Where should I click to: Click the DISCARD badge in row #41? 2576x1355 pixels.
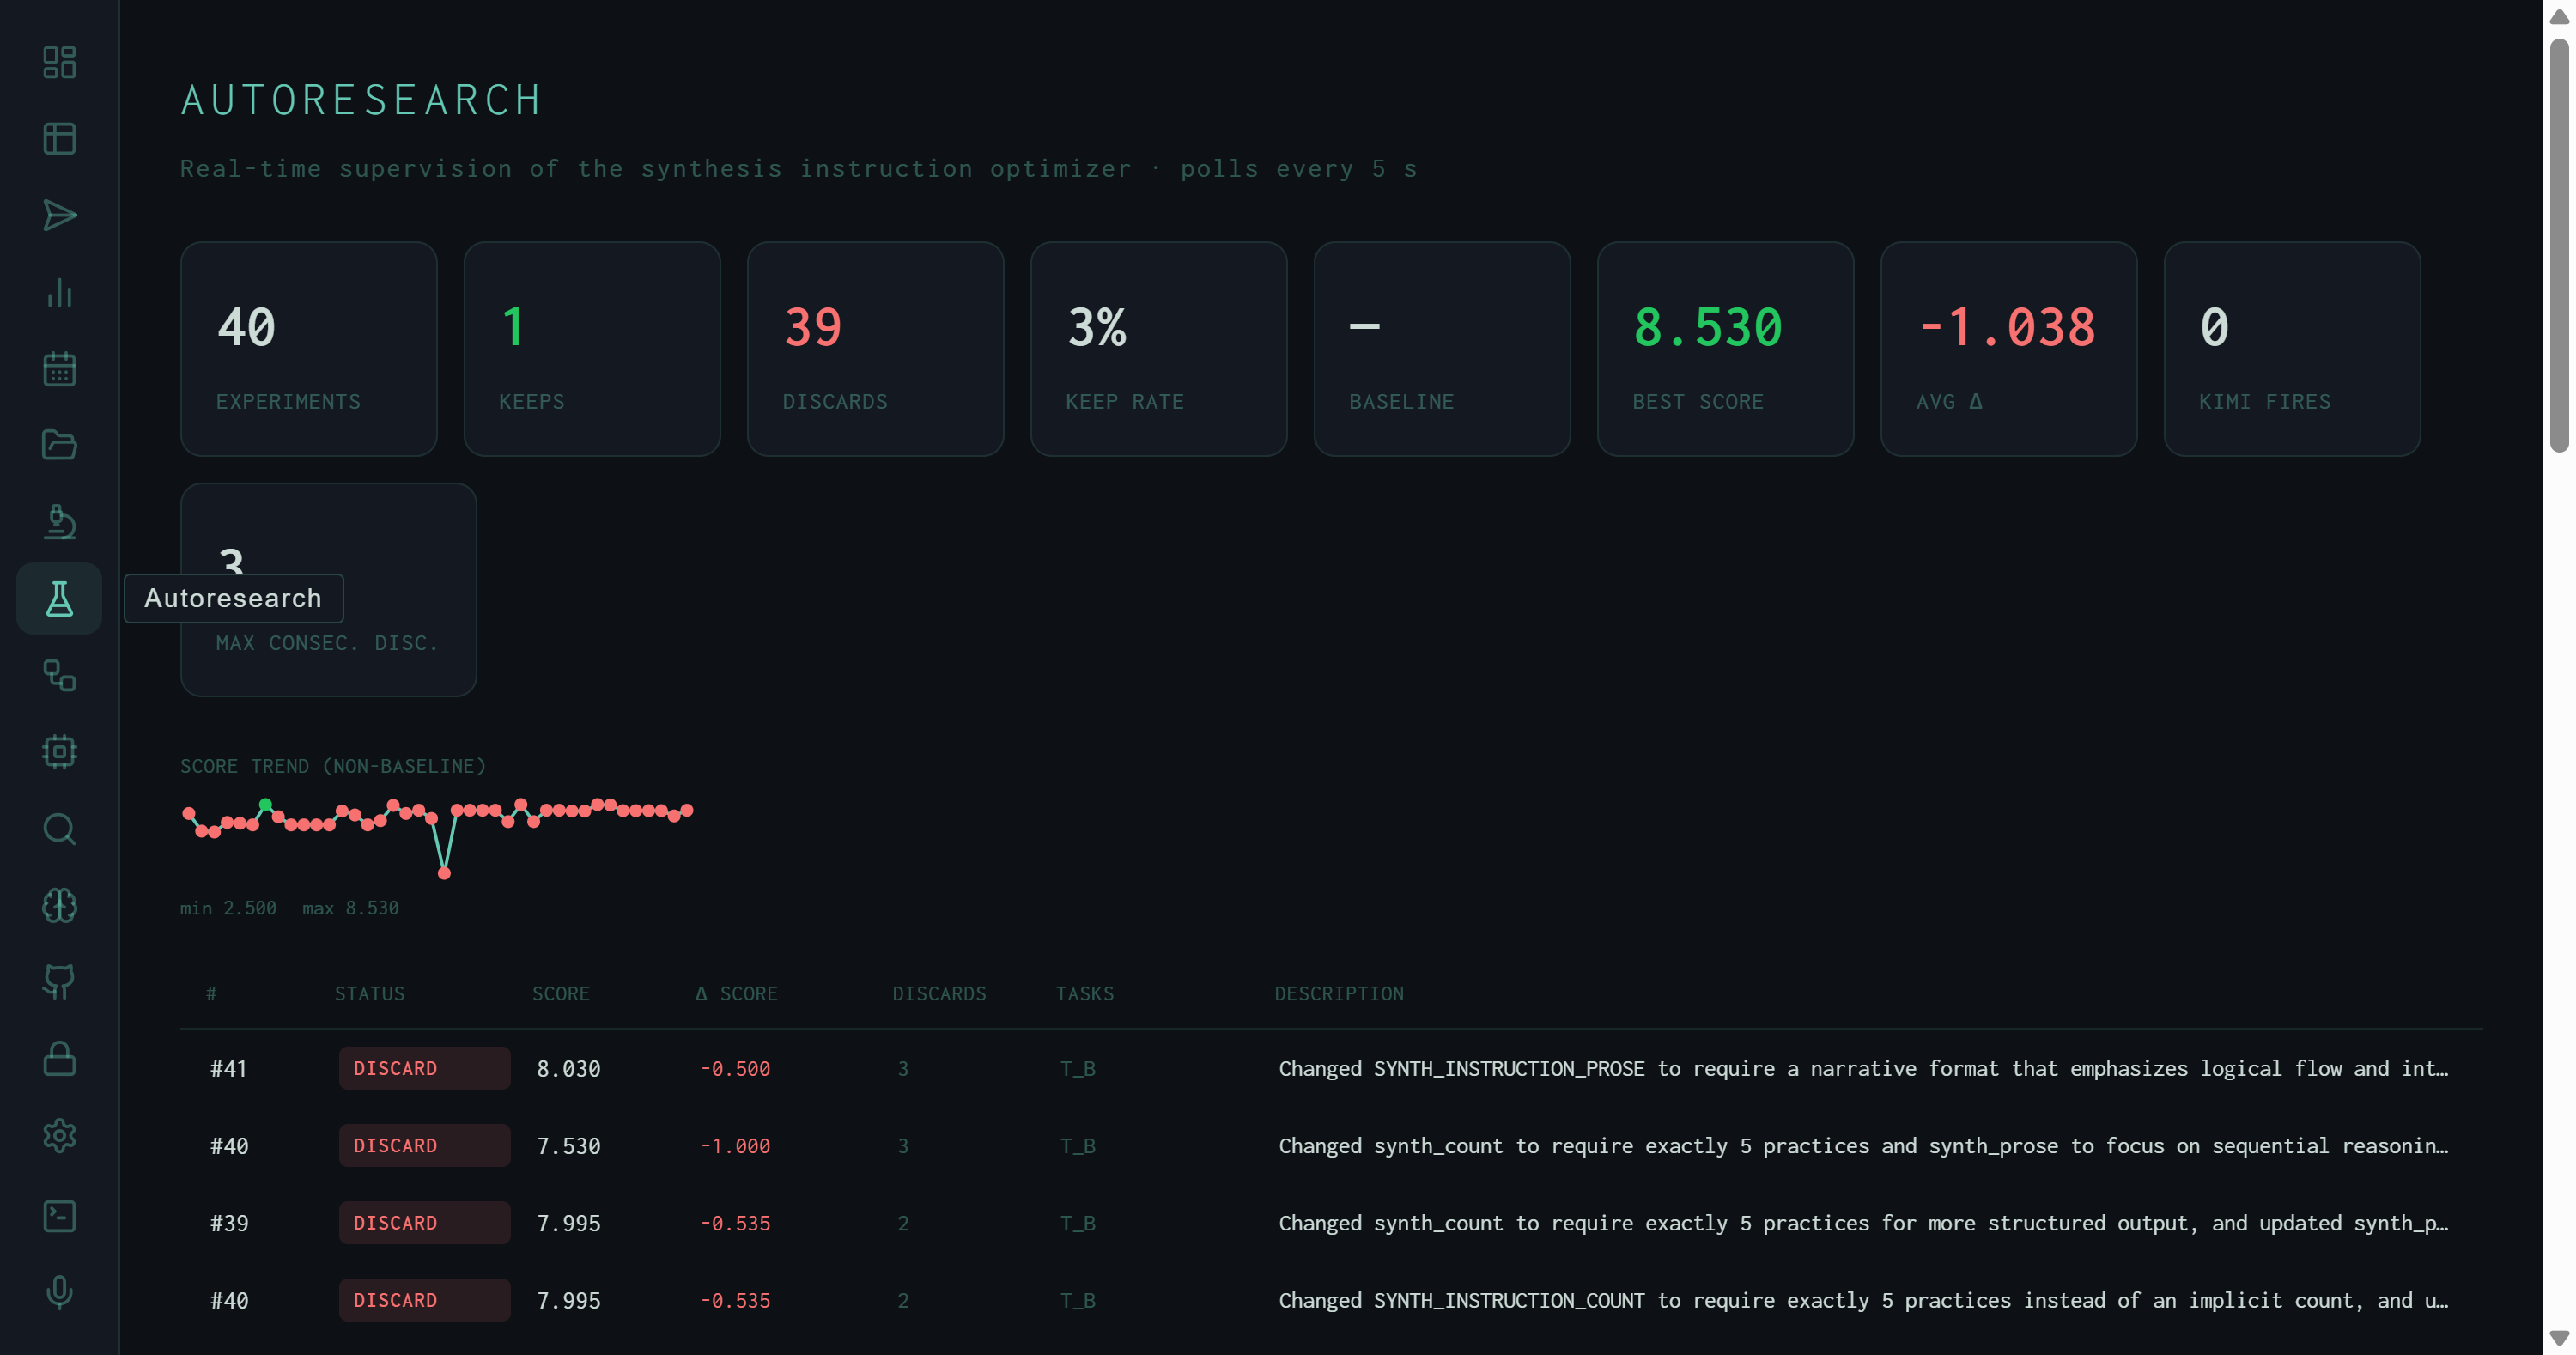424,1068
